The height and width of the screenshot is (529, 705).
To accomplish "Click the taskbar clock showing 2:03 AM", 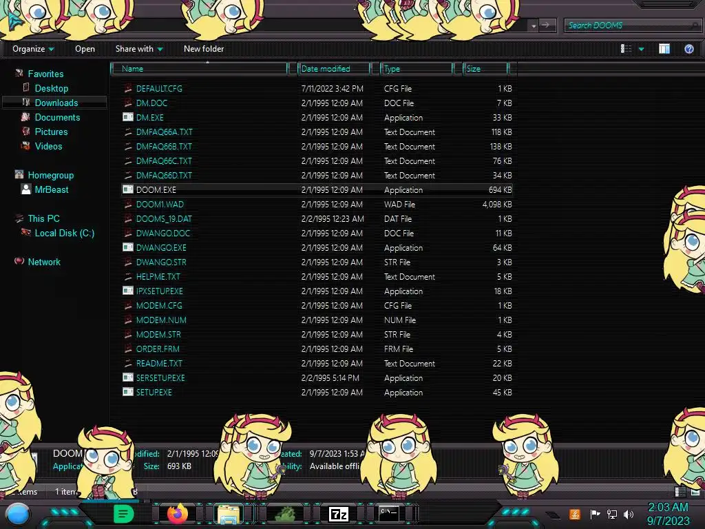I will 668,507.
